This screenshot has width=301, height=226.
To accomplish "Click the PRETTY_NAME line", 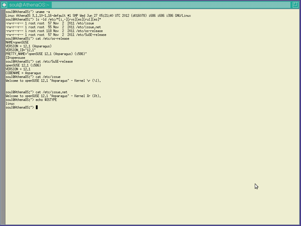I will (x=46, y=54).
